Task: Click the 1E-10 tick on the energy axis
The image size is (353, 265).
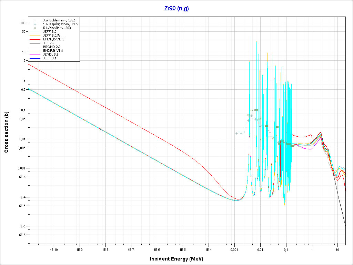Action: click(53, 249)
